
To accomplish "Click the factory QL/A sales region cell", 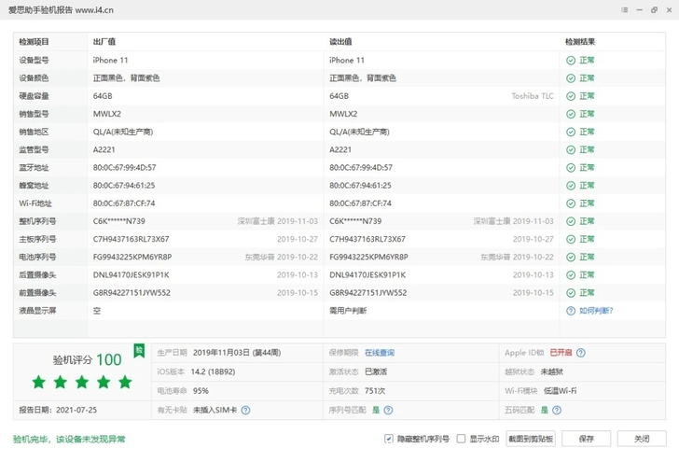I will tap(123, 132).
